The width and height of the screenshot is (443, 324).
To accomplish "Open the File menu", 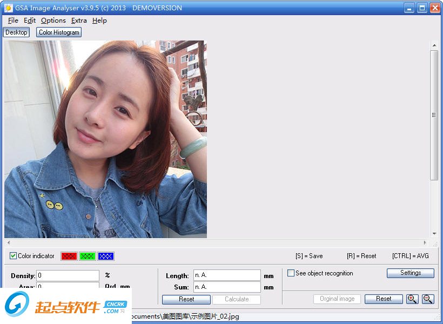I will tap(12, 21).
